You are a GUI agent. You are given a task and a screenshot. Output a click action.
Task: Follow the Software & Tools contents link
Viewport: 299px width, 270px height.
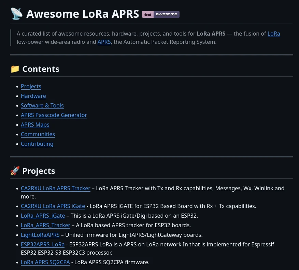point(42,105)
